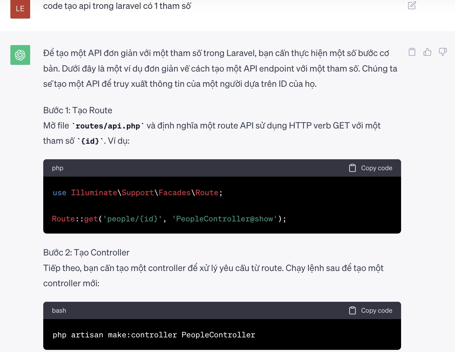Click the heading Bước 1: Tạo Route
Viewport: 455px width, 352px height.
[x=78, y=110]
